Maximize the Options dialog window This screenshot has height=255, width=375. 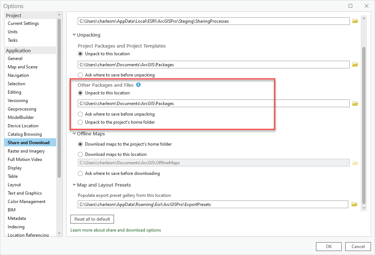350,6
